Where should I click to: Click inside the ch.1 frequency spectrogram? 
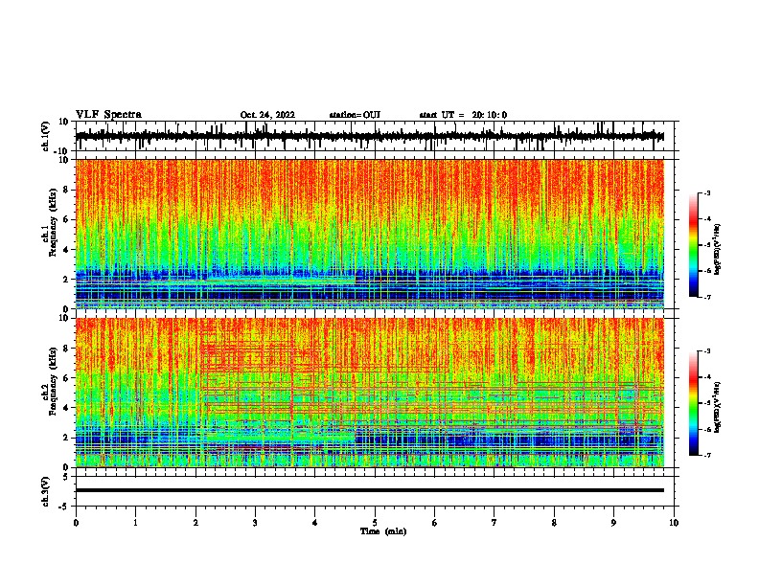369,234
